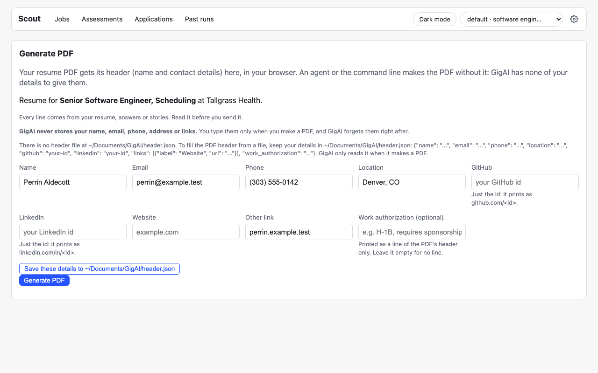The width and height of the screenshot is (598, 373).
Task: Click the hint 'Just the id: it prints as github.com/<id>'
Action: click(x=502, y=199)
